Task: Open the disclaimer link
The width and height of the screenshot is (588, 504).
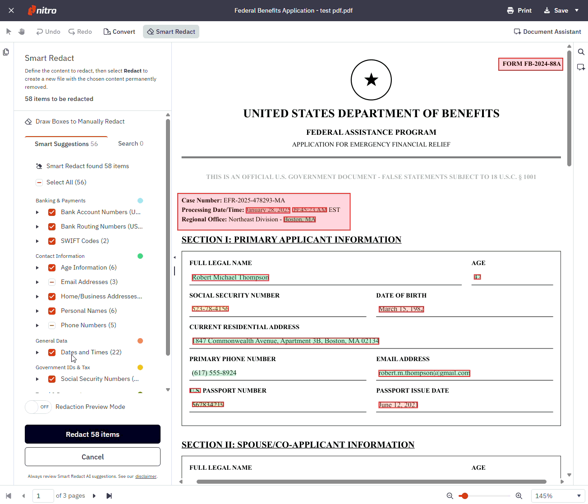Action: [146, 477]
